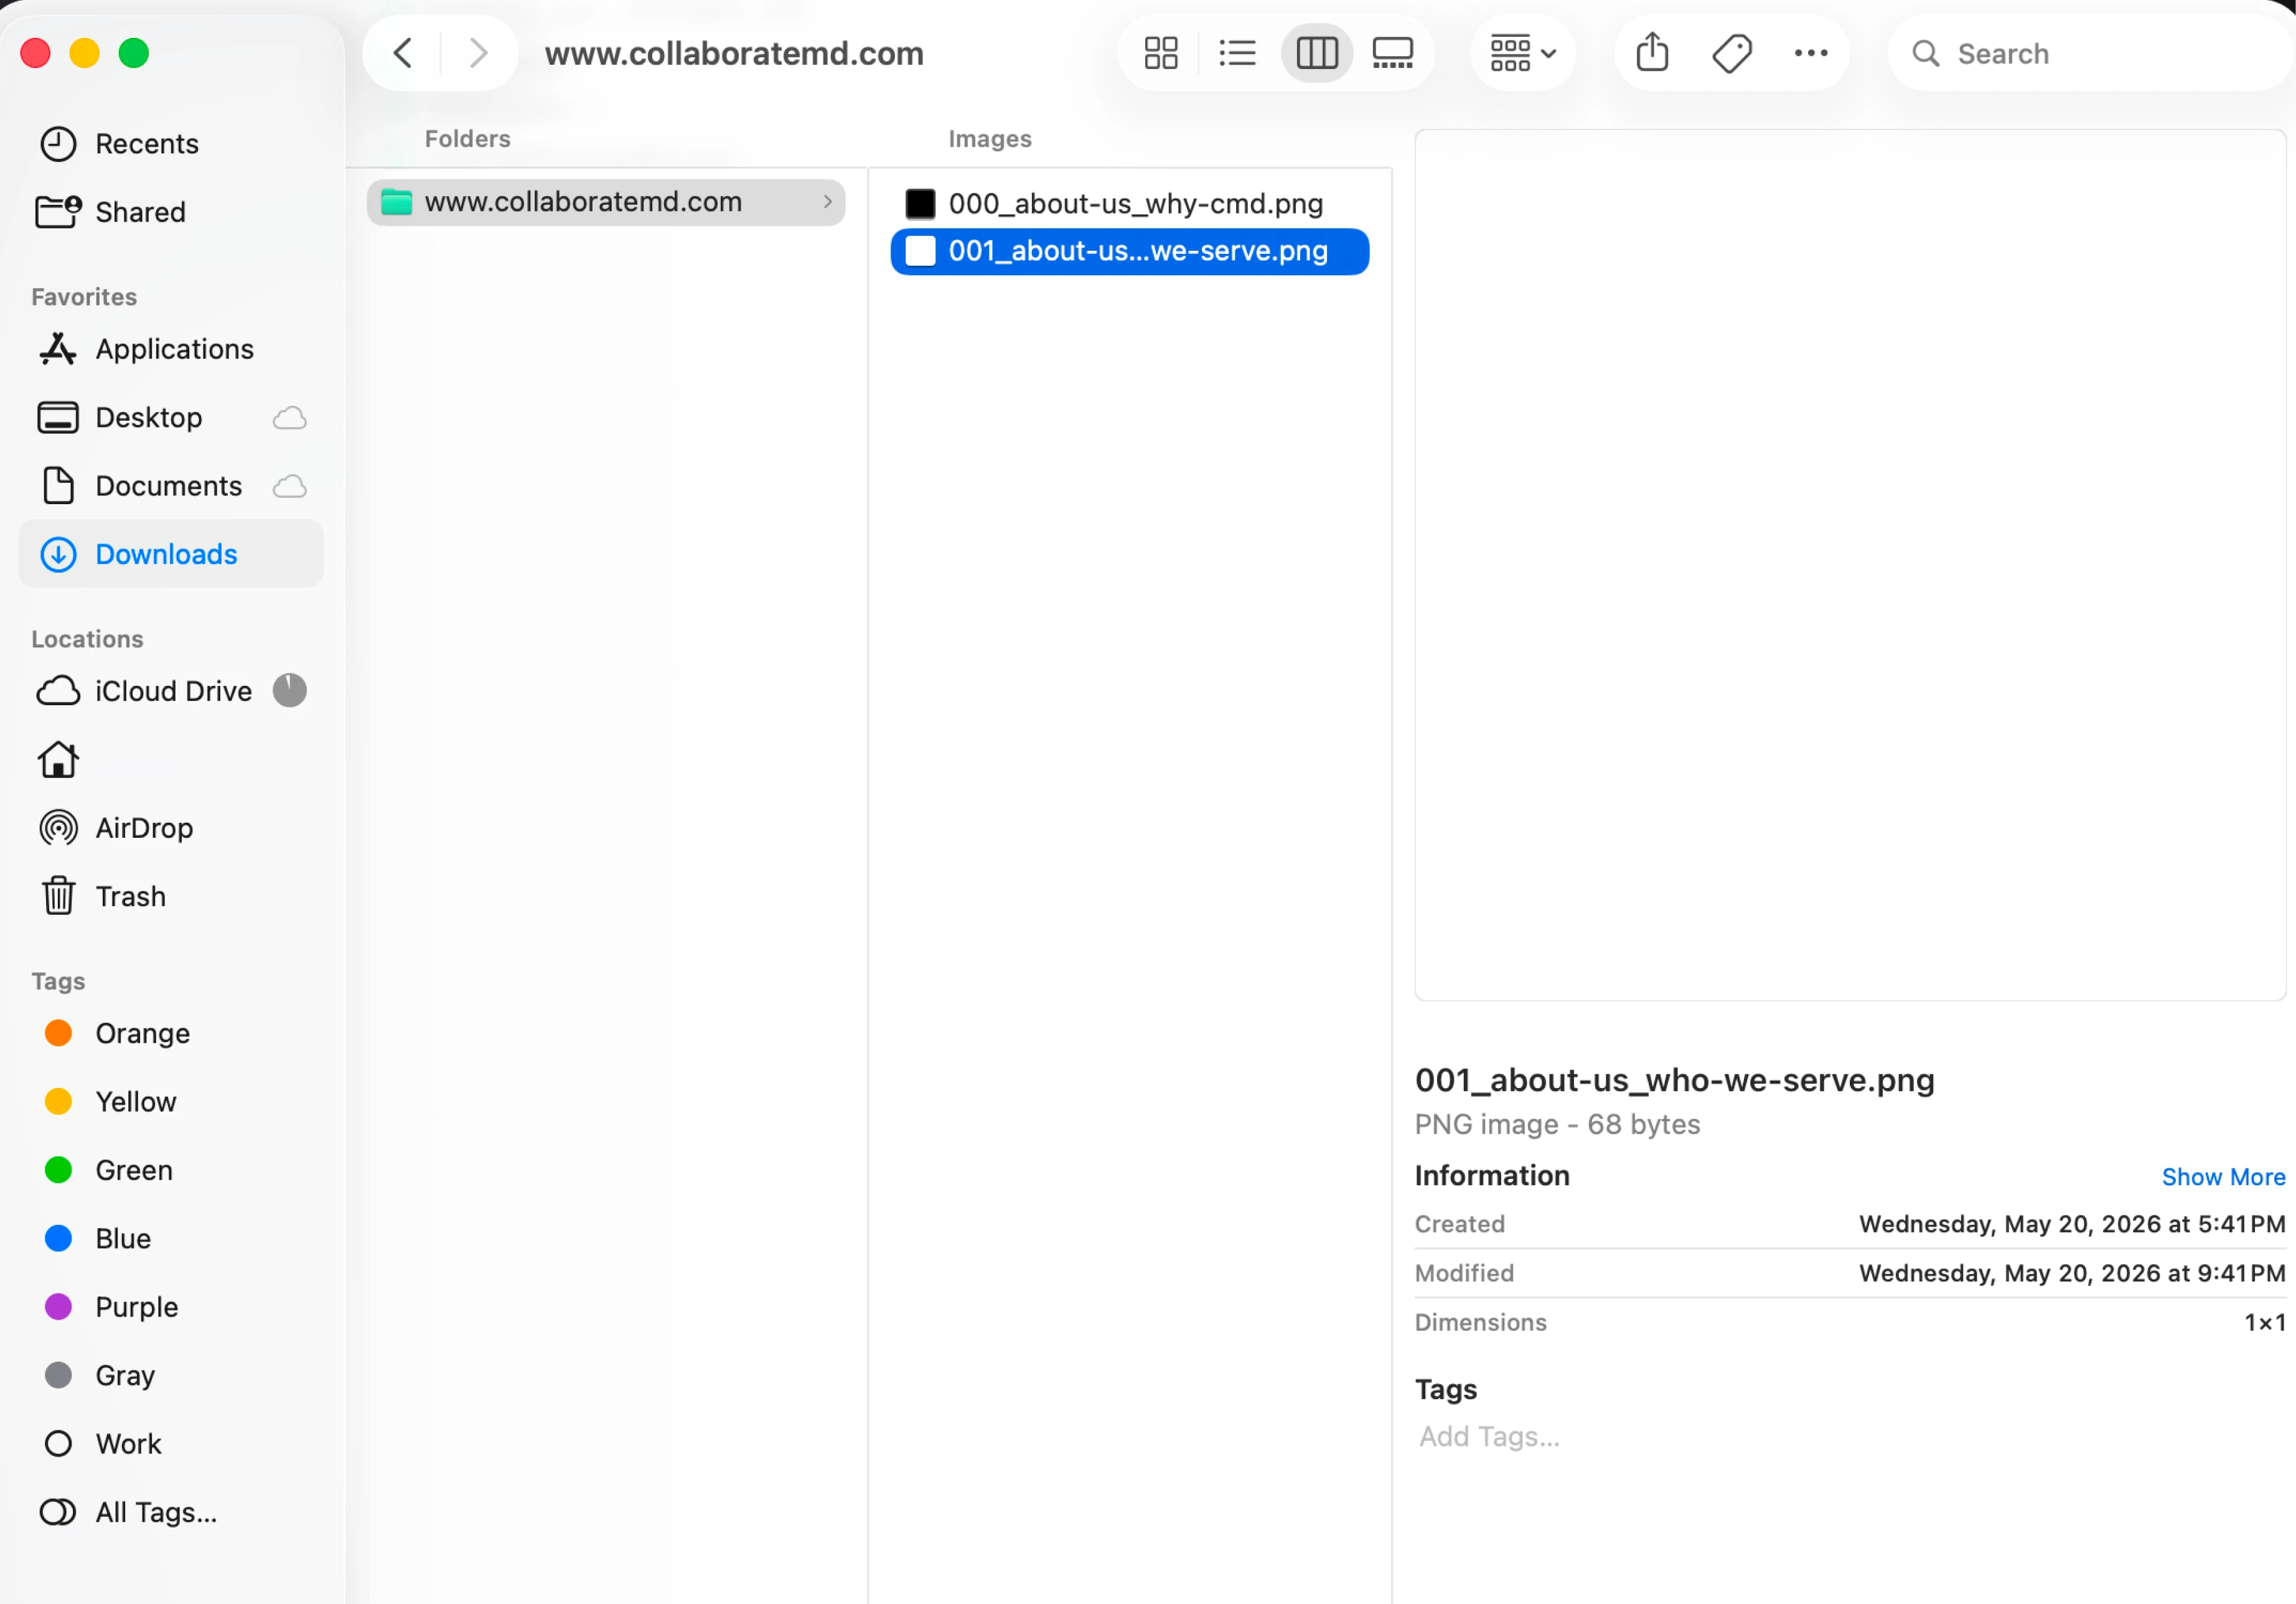
Task: Expand the www.collaboratemd.com folder chevron
Action: coord(827,202)
